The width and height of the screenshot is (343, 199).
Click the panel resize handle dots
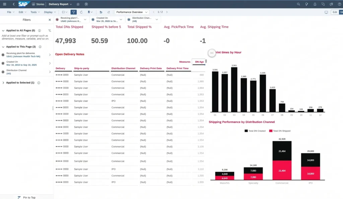pos(53,108)
